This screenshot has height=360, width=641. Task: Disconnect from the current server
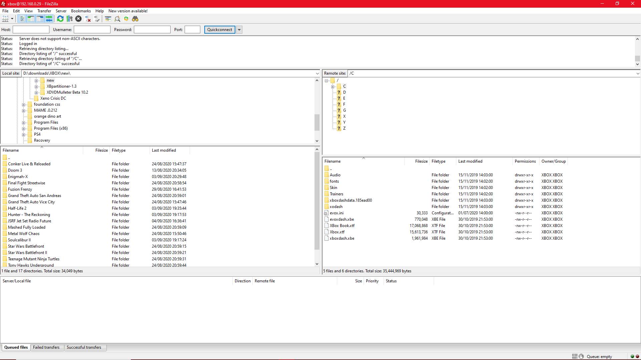[88, 19]
